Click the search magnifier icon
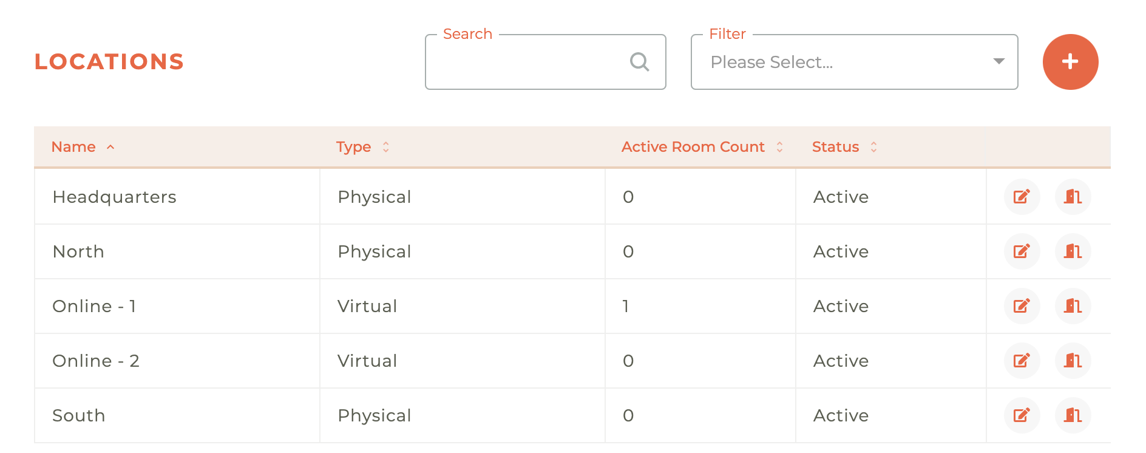Image resolution: width=1146 pixels, height=453 pixels. pos(639,62)
